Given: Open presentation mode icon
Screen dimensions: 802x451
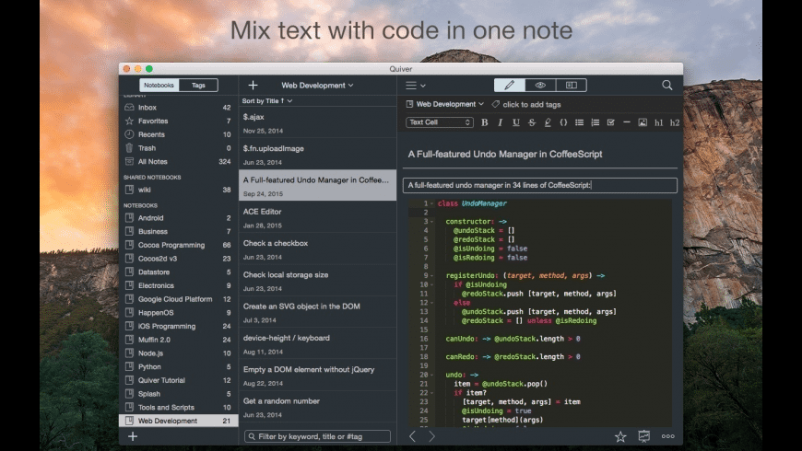Looking at the screenshot, I should click(x=644, y=436).
